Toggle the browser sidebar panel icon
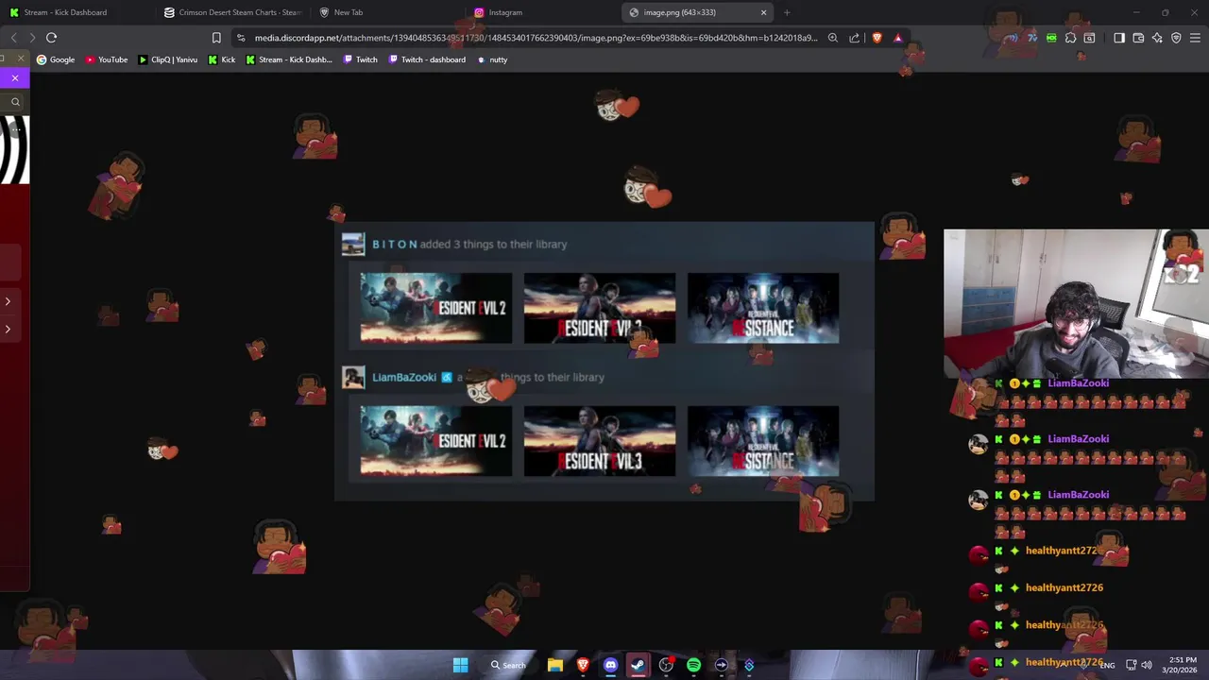The height and width of the screenshot is (680, 1209). coord(1119,38)
